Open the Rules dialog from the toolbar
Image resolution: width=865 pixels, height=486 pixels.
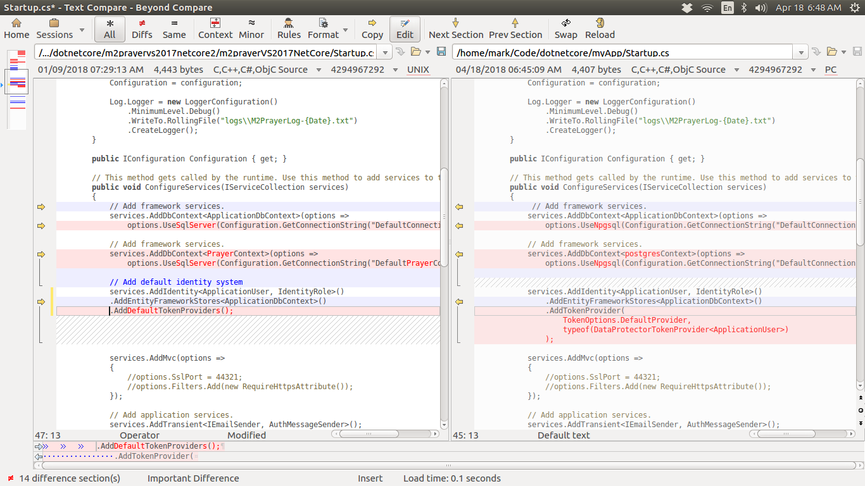click(x=289, y=29)
